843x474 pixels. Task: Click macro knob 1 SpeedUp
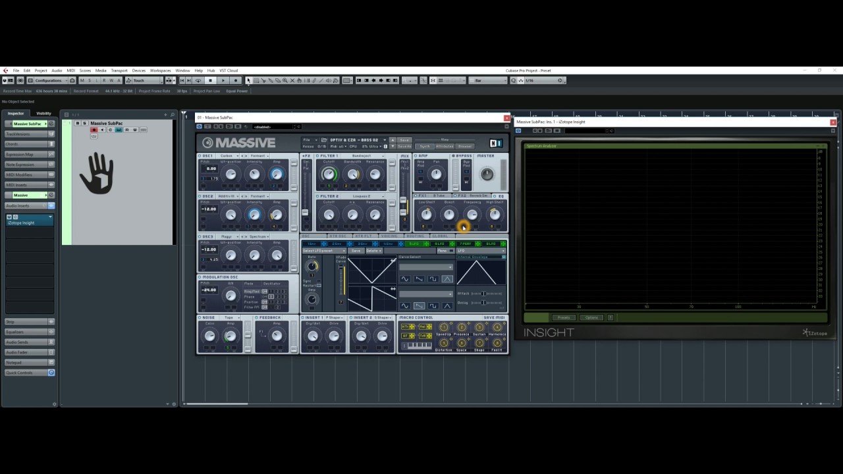[x=443, y=327]
